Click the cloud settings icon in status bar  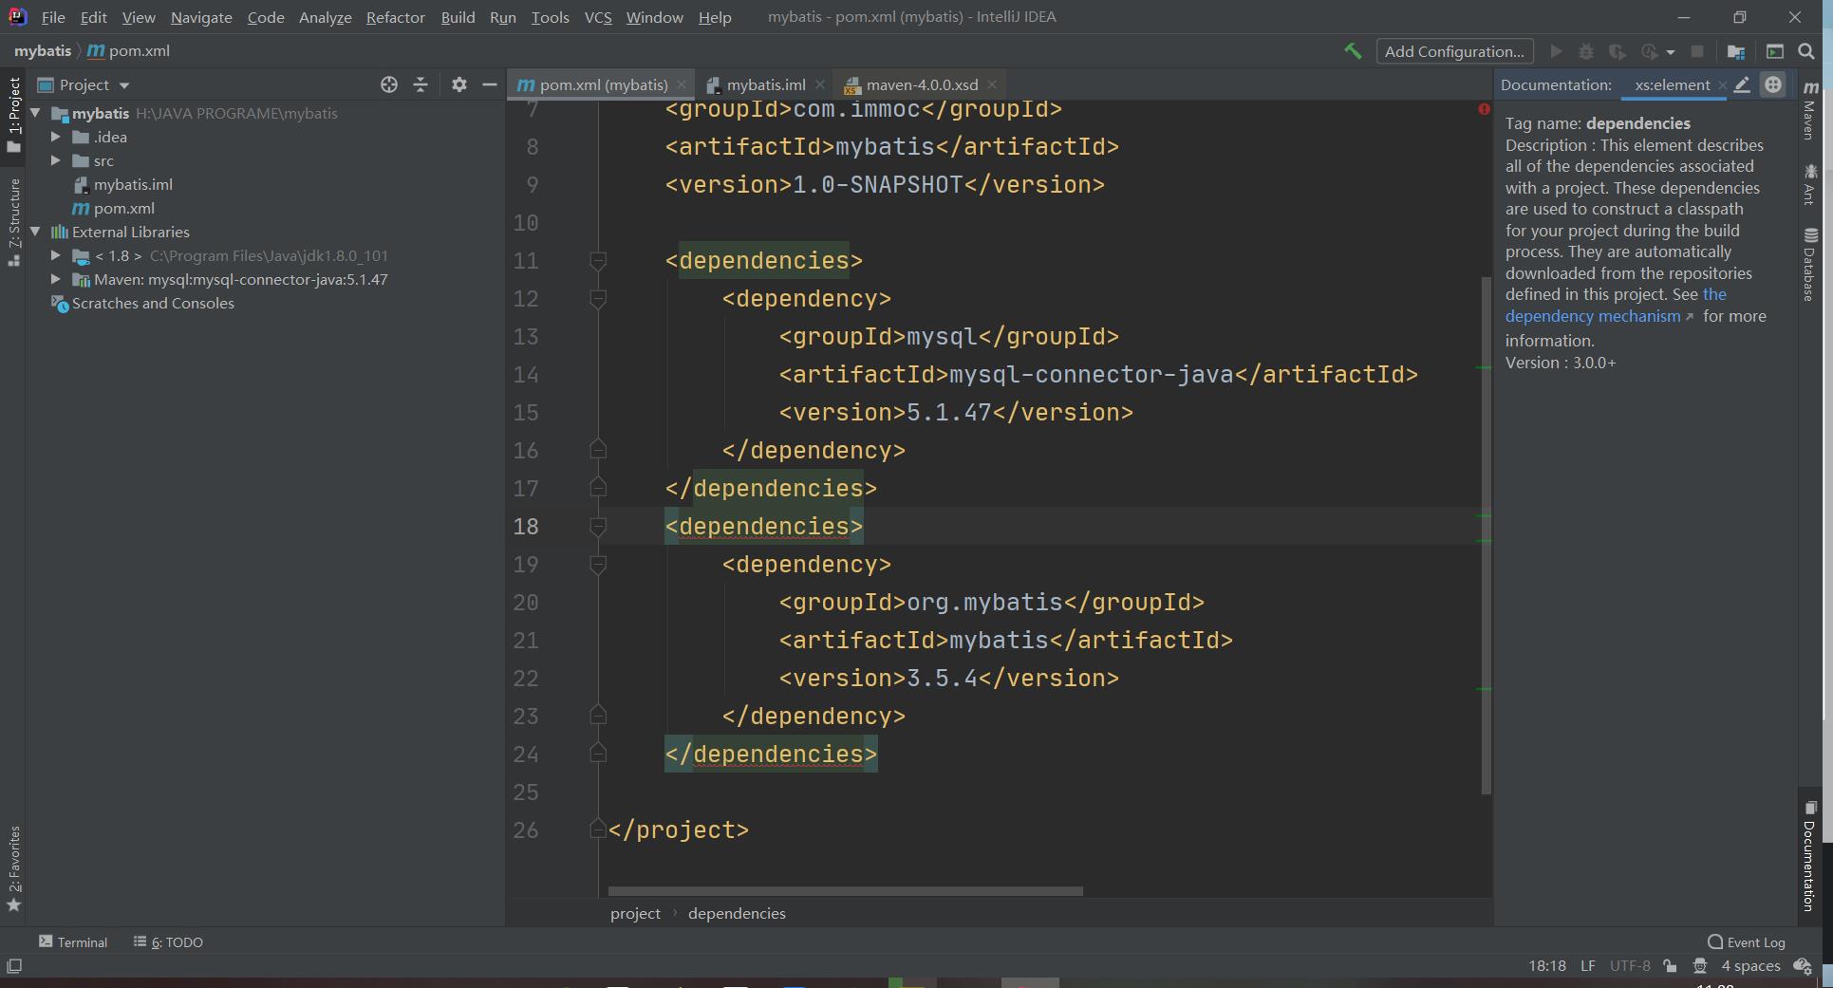point(1802,966)
